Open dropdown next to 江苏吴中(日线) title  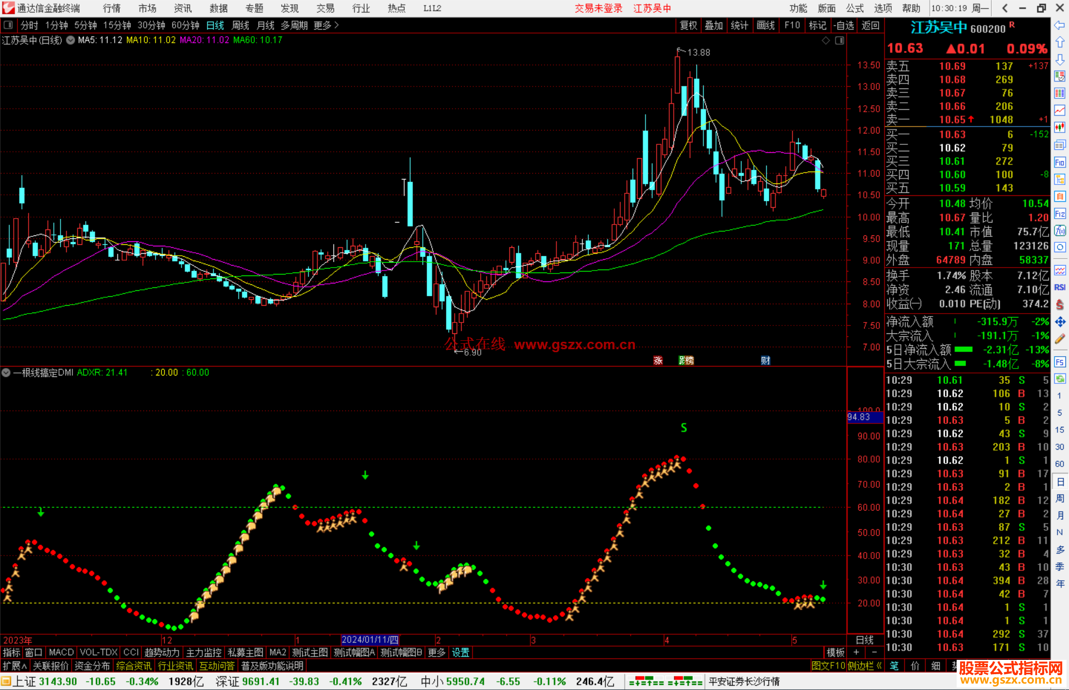click(x=70, y=41)
